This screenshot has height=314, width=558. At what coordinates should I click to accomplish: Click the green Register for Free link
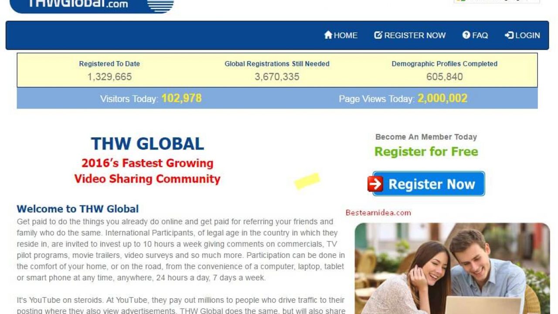click(426, 152)
